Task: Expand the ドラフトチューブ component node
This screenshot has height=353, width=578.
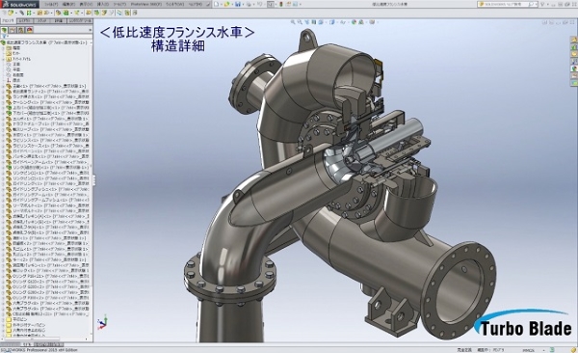Action: 3,124
